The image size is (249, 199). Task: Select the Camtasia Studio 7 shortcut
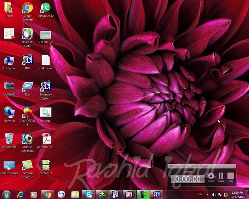(27, 169)
